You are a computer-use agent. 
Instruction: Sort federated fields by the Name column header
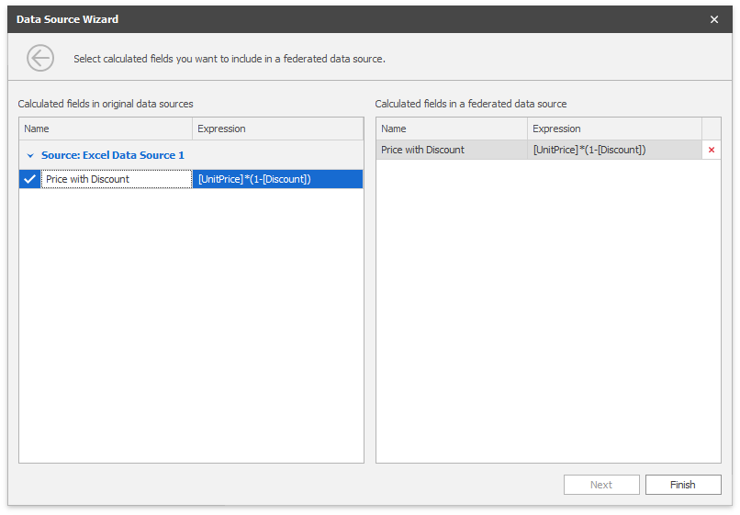click(451, 129)
